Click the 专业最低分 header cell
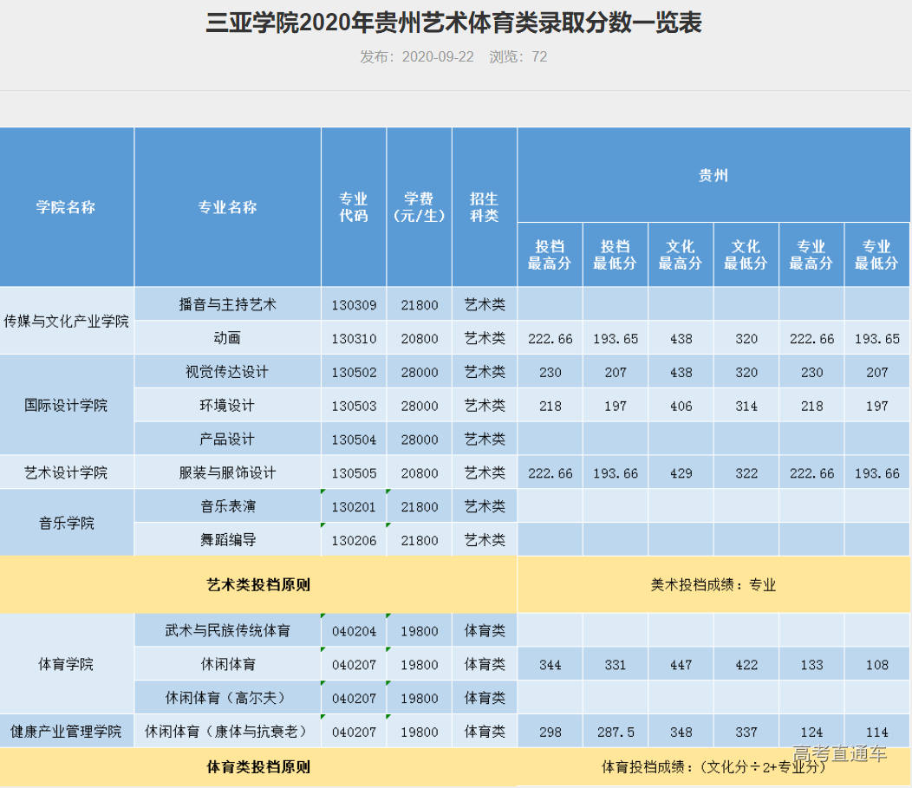Viewport: 912px width, 788px height. 877,253
